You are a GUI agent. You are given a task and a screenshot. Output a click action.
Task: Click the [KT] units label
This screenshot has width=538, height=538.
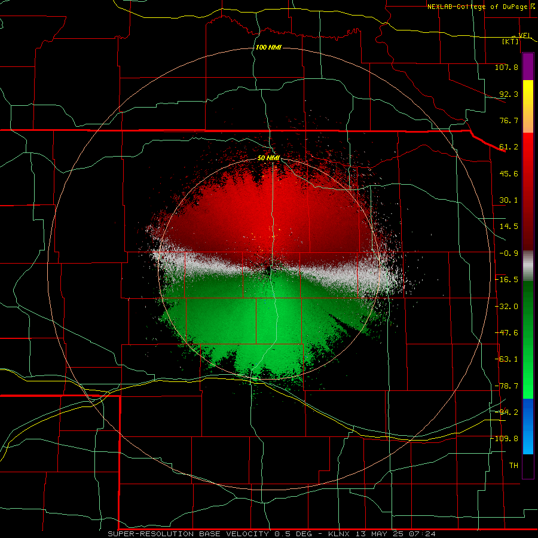click(511, 41)
